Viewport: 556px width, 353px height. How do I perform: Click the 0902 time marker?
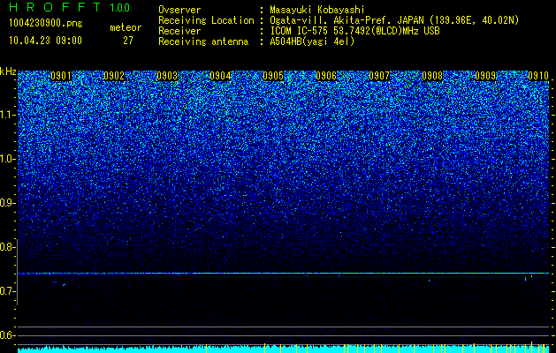(x=114, y=76)
